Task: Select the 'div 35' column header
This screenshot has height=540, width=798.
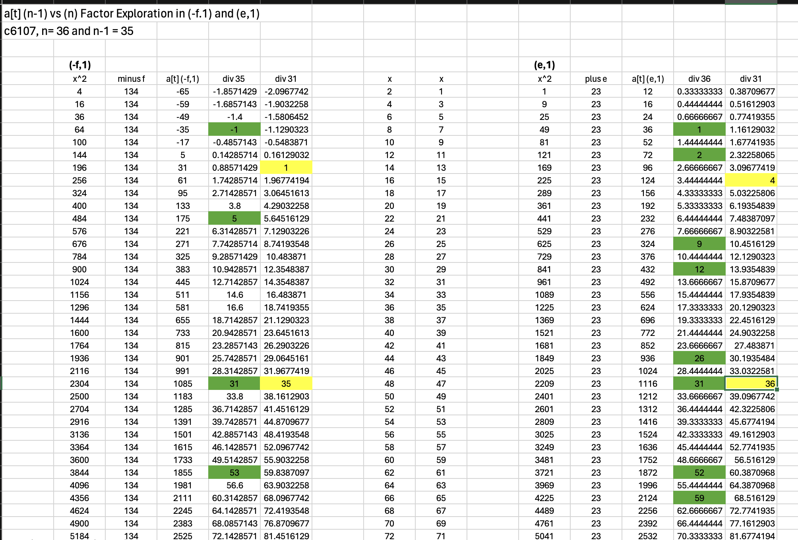Action: click(234, 79)
